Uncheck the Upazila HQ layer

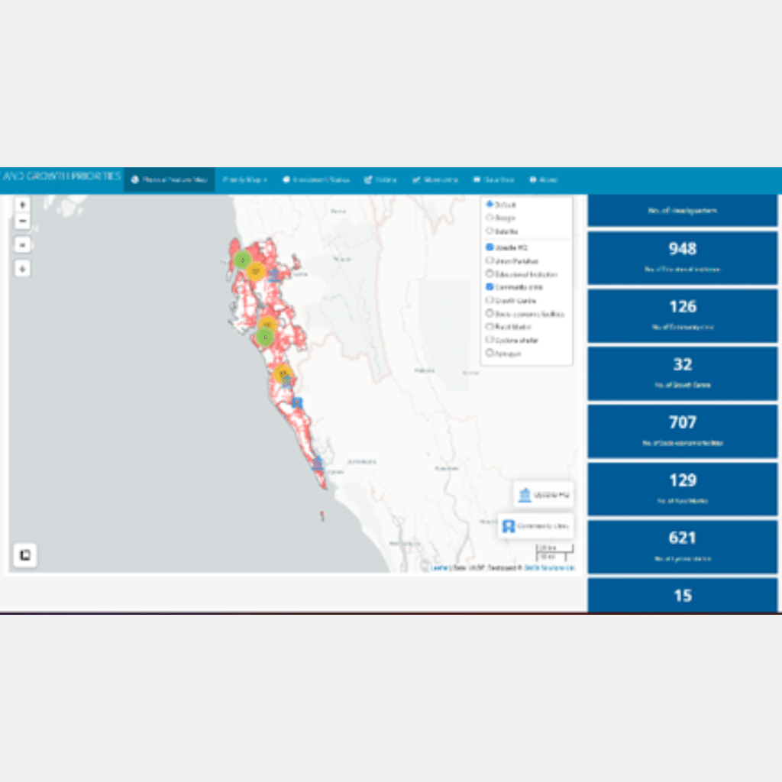pos(490,247)
